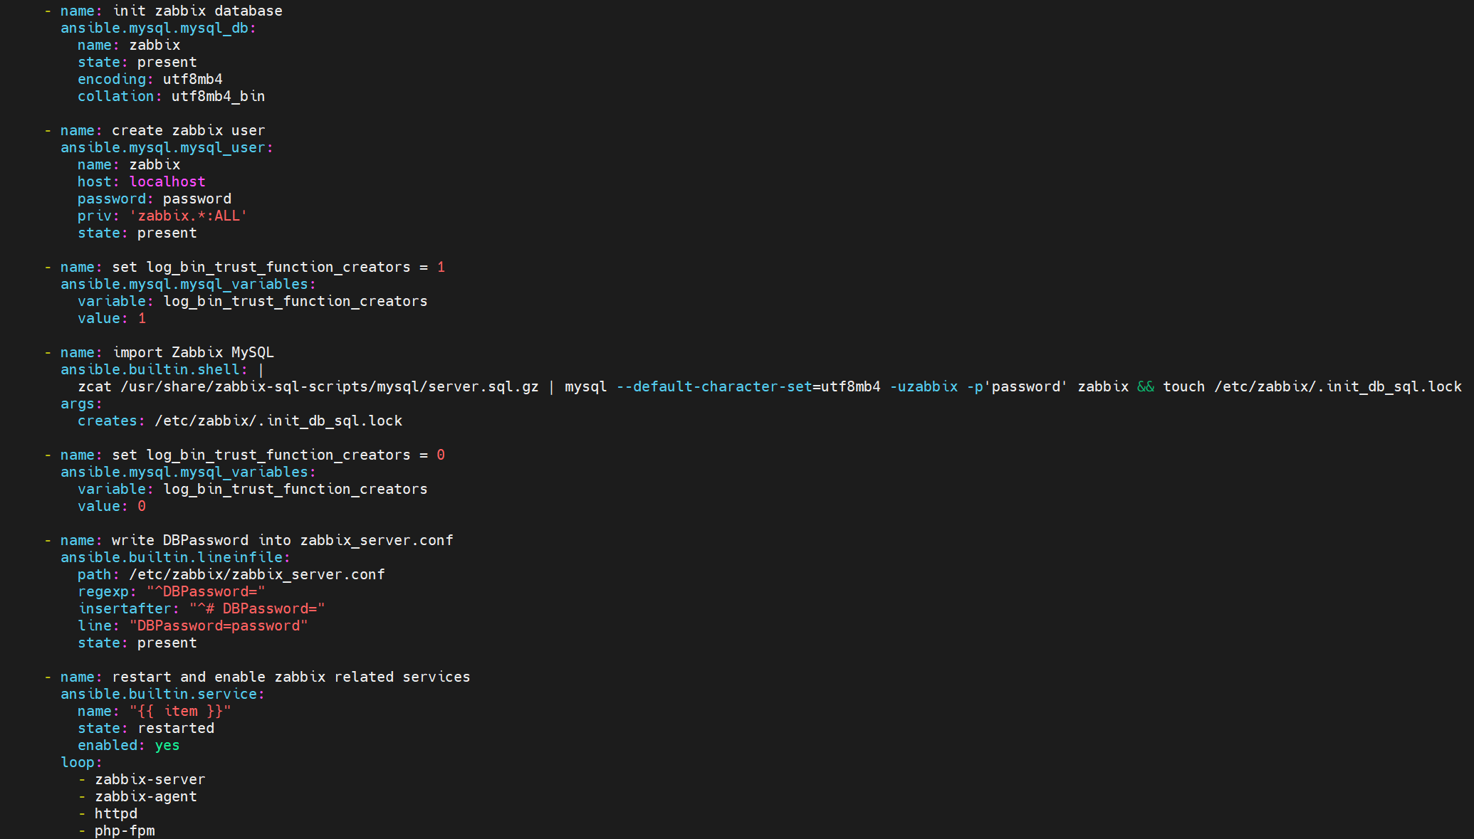
Task: Click the 'loop:' key
Action: tap(81, 762)
